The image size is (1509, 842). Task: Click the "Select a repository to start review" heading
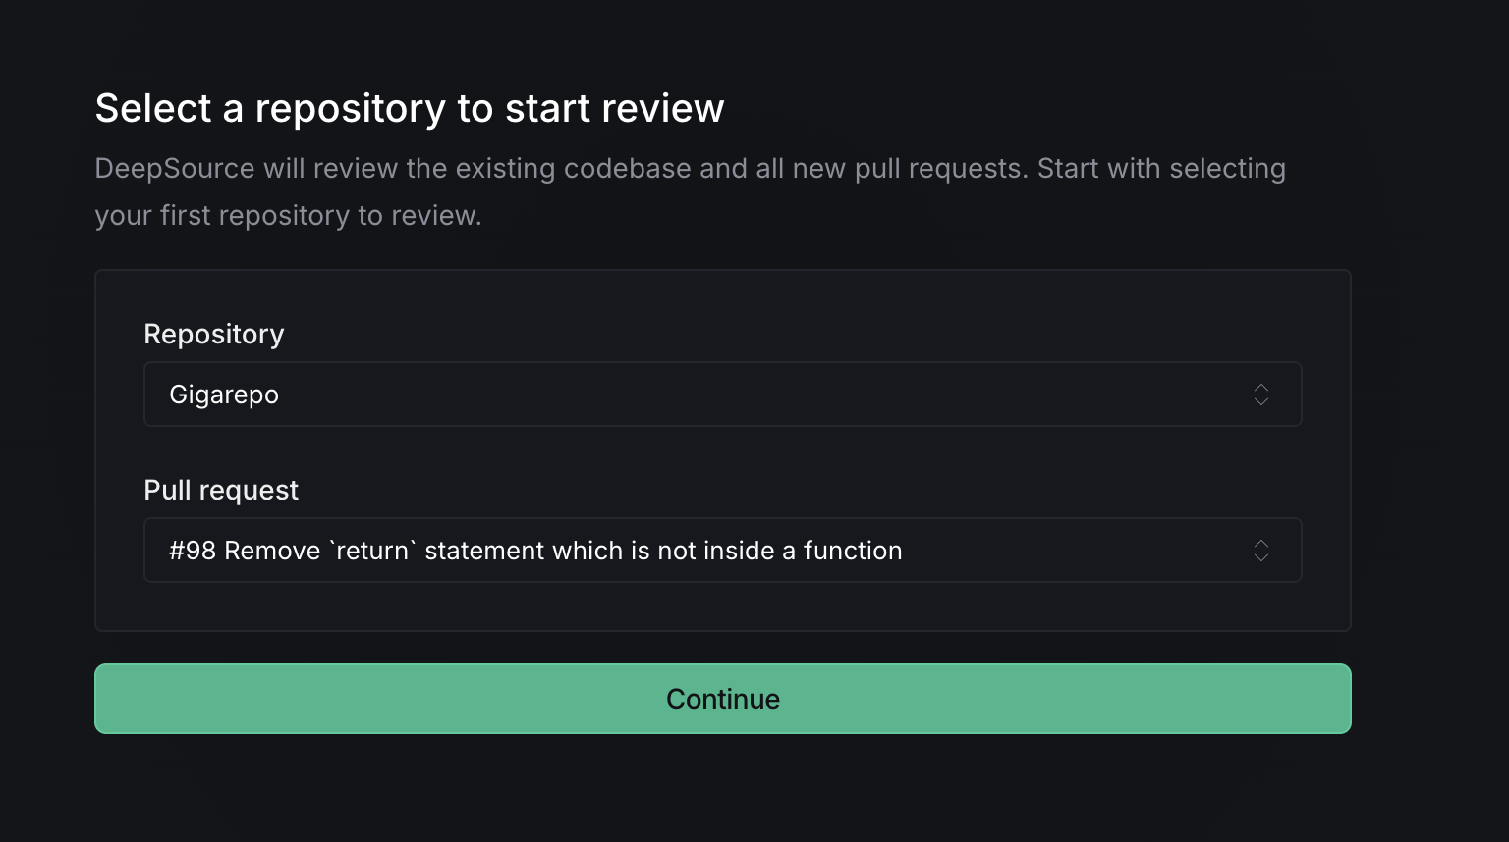[x=410, y=108]
